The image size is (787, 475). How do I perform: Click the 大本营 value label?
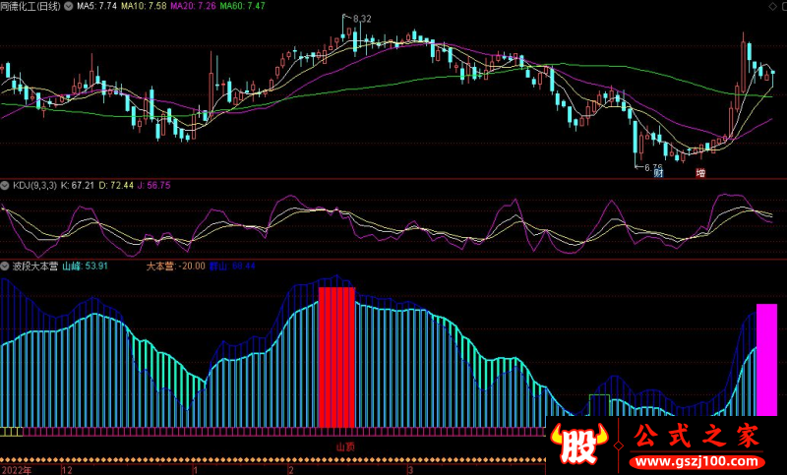pyautogui.click(x=176, y=267)
